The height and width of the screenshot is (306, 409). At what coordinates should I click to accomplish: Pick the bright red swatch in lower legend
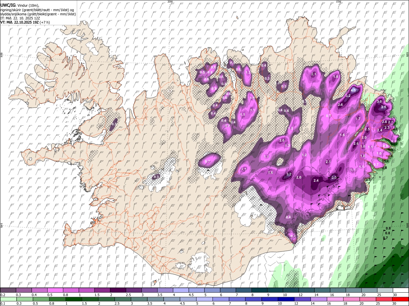[401, 299]
